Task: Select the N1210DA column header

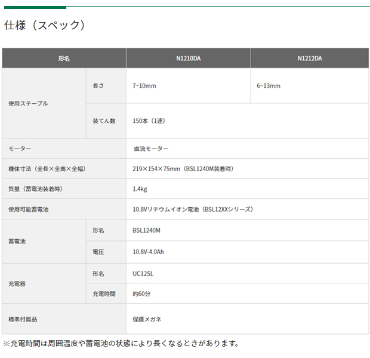Action: [188, 58]
